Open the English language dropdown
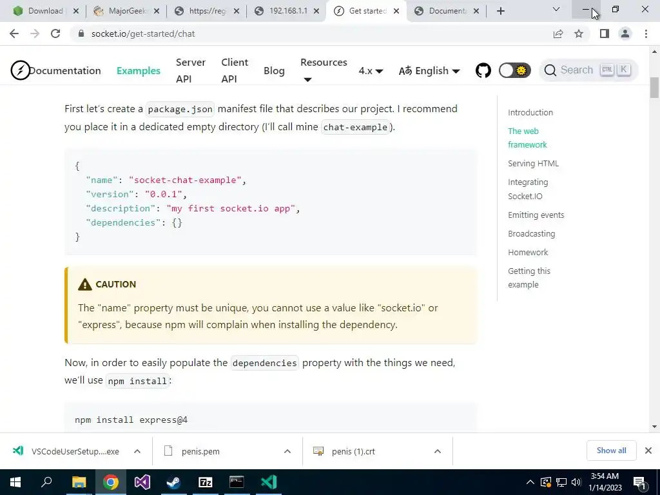 coord(429,71)
